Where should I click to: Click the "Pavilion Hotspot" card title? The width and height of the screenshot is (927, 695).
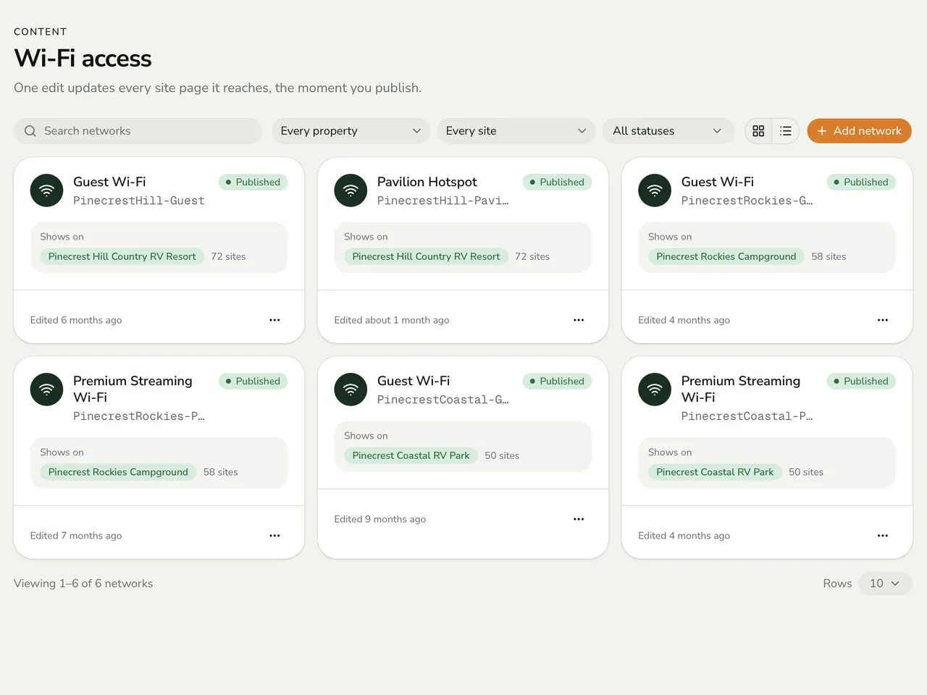(x=427, y=182)
